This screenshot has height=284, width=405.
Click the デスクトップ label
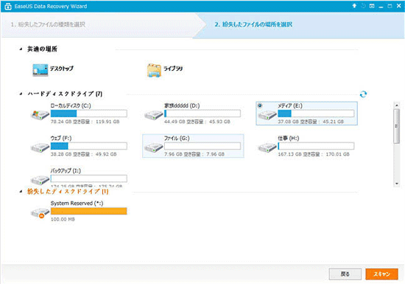tap(61, 69)
